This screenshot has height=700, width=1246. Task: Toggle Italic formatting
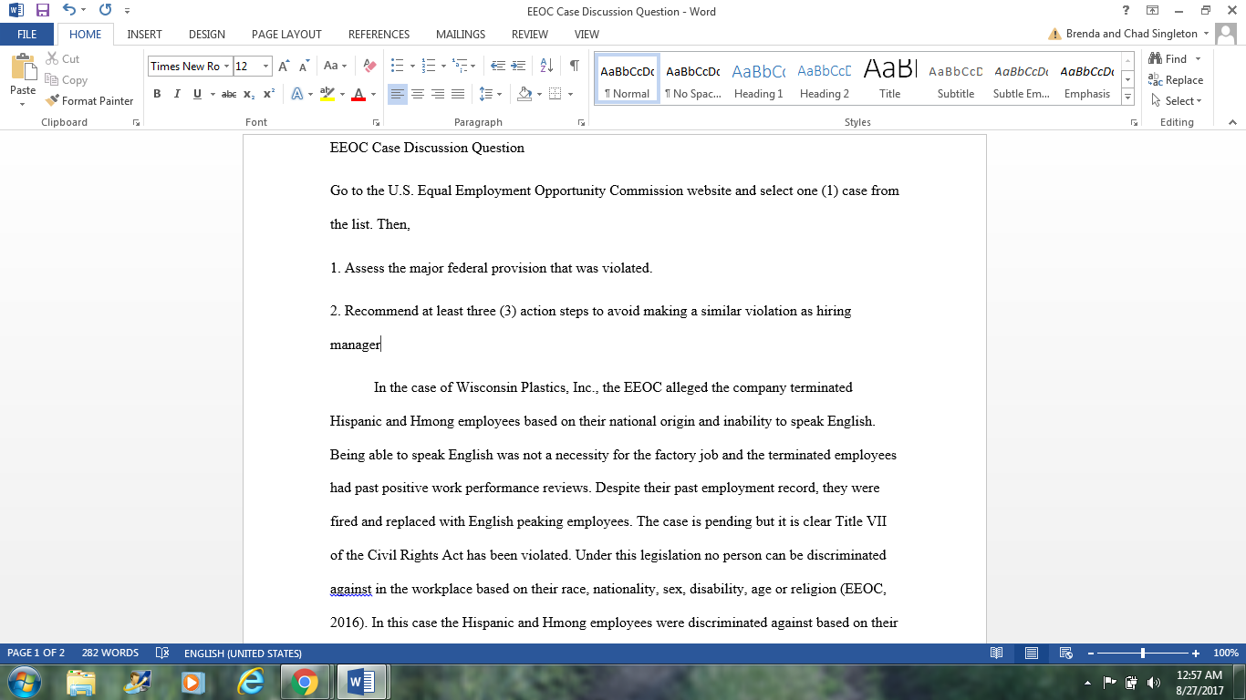pos(176,94)
